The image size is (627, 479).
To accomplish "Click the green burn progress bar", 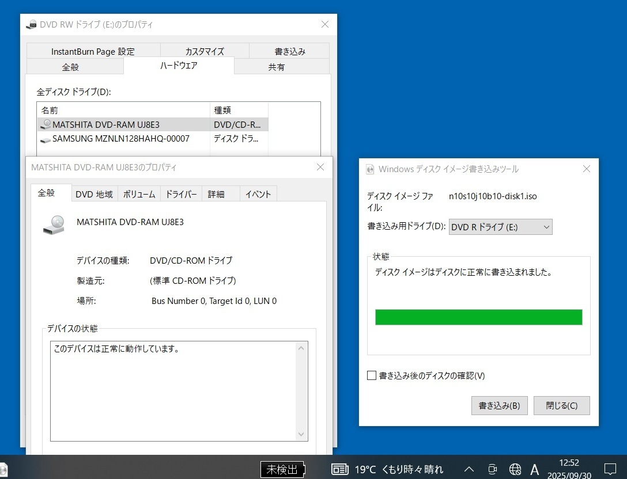I will 479,317.
